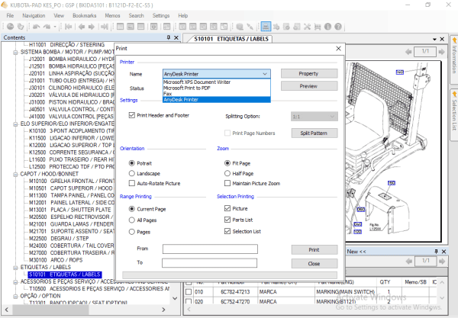Collapse CAPOT / HOOD/BONNET tree node
The height and width of the screenshot is (318, 458).
[x=15, y=175]
